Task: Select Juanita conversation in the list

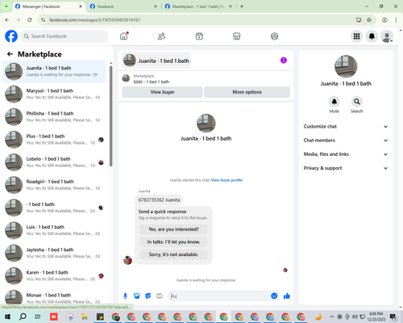Action: tap(54, 72)
